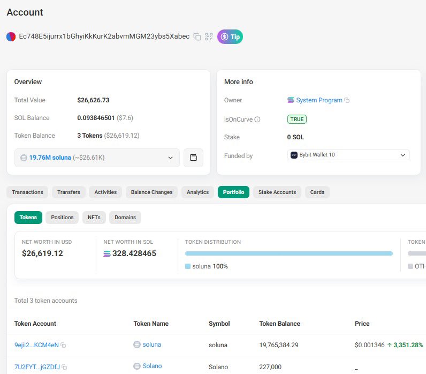Show the Domains sub-tab

(x=125, y=218)
